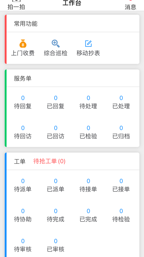The height and width of the screenshot is (257, 144).
Task: Select 待完成 work orders
Action: tap(56, 215)
